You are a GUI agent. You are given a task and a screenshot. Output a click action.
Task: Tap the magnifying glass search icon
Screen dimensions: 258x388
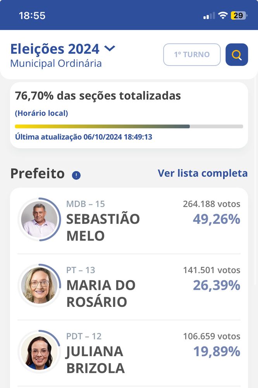pos(237,55)
